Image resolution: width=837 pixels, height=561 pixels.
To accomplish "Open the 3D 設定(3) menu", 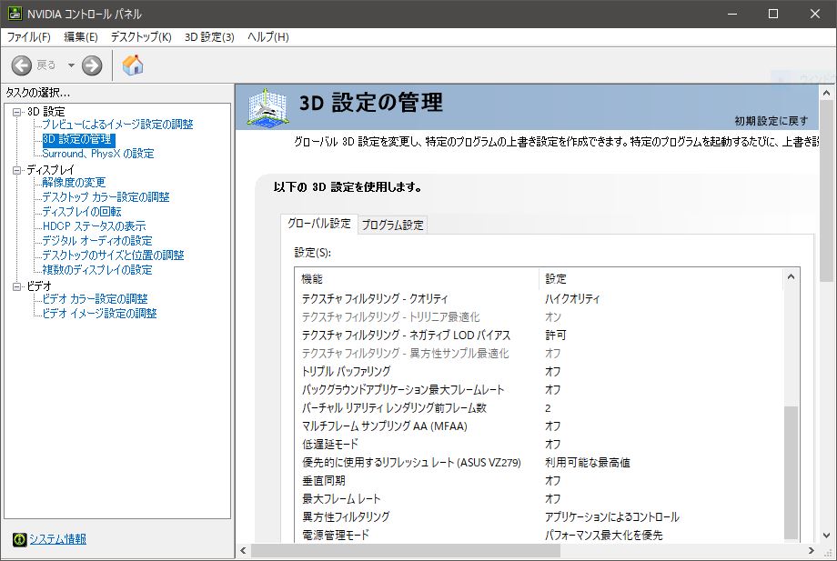I will point(209,36).
